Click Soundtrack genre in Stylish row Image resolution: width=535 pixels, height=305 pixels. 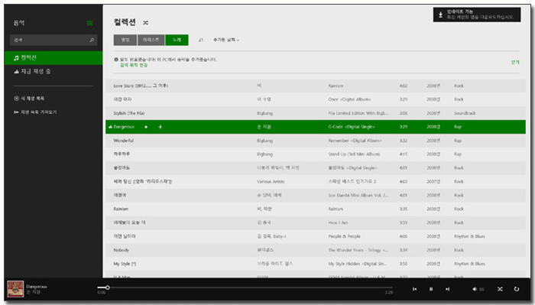coord(465,113)
